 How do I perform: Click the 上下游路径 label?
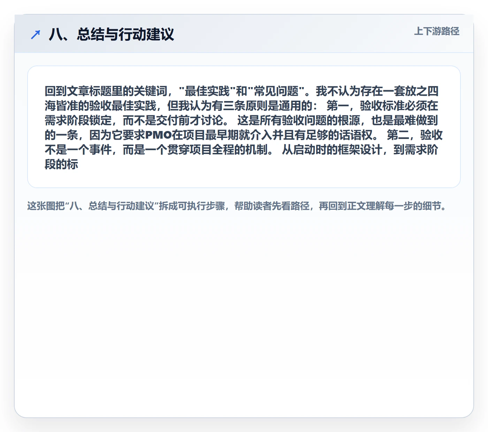click(x=437, y=31)
